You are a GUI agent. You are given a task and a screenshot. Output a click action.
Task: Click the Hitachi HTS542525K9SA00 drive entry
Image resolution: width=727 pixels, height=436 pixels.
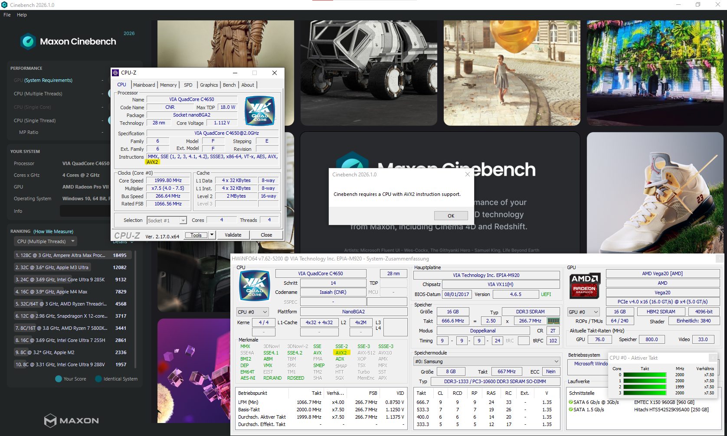click(671, 410)
